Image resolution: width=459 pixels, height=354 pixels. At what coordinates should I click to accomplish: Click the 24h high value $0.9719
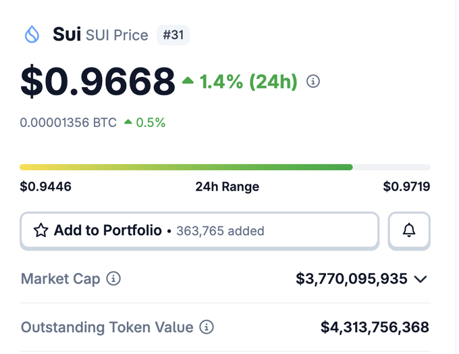(x=406, y=186)
